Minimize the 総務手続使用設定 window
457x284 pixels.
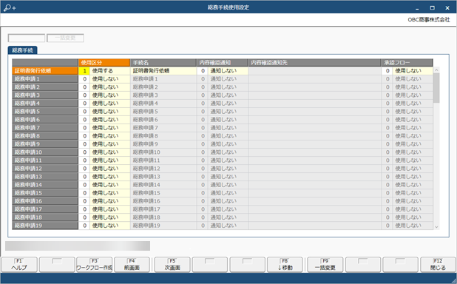pos(417,8)
